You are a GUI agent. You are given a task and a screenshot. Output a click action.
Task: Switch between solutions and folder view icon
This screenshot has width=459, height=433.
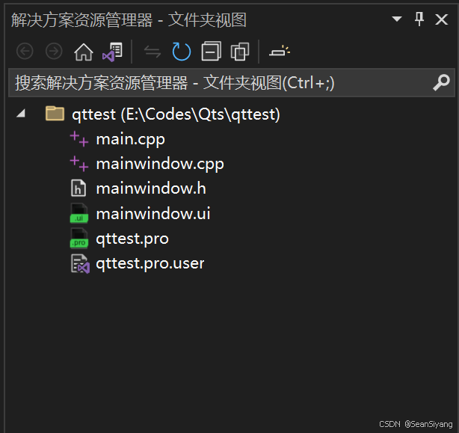point(112,52)
